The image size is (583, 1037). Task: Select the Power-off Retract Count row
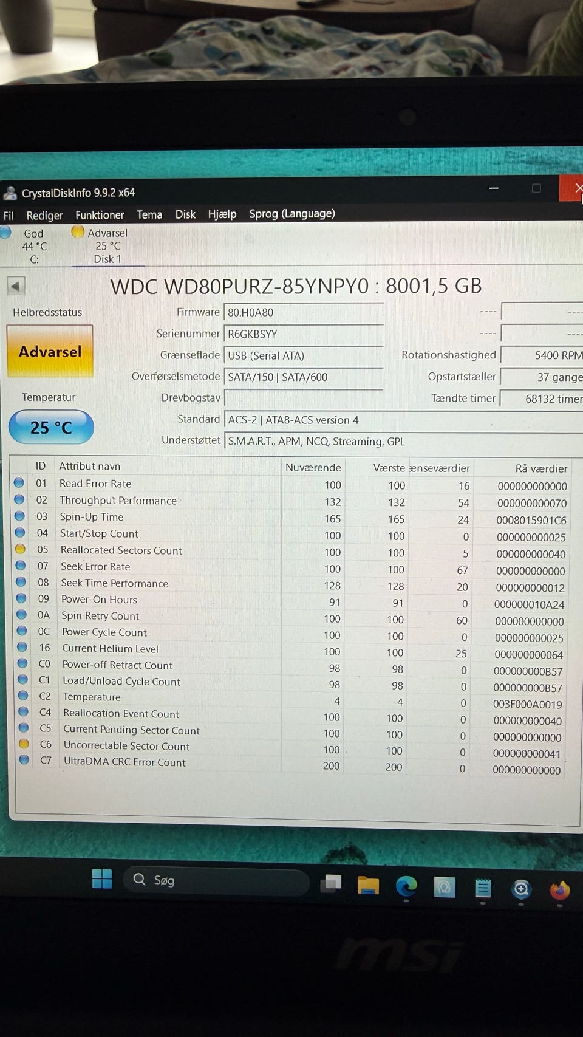tap(290, 667)
